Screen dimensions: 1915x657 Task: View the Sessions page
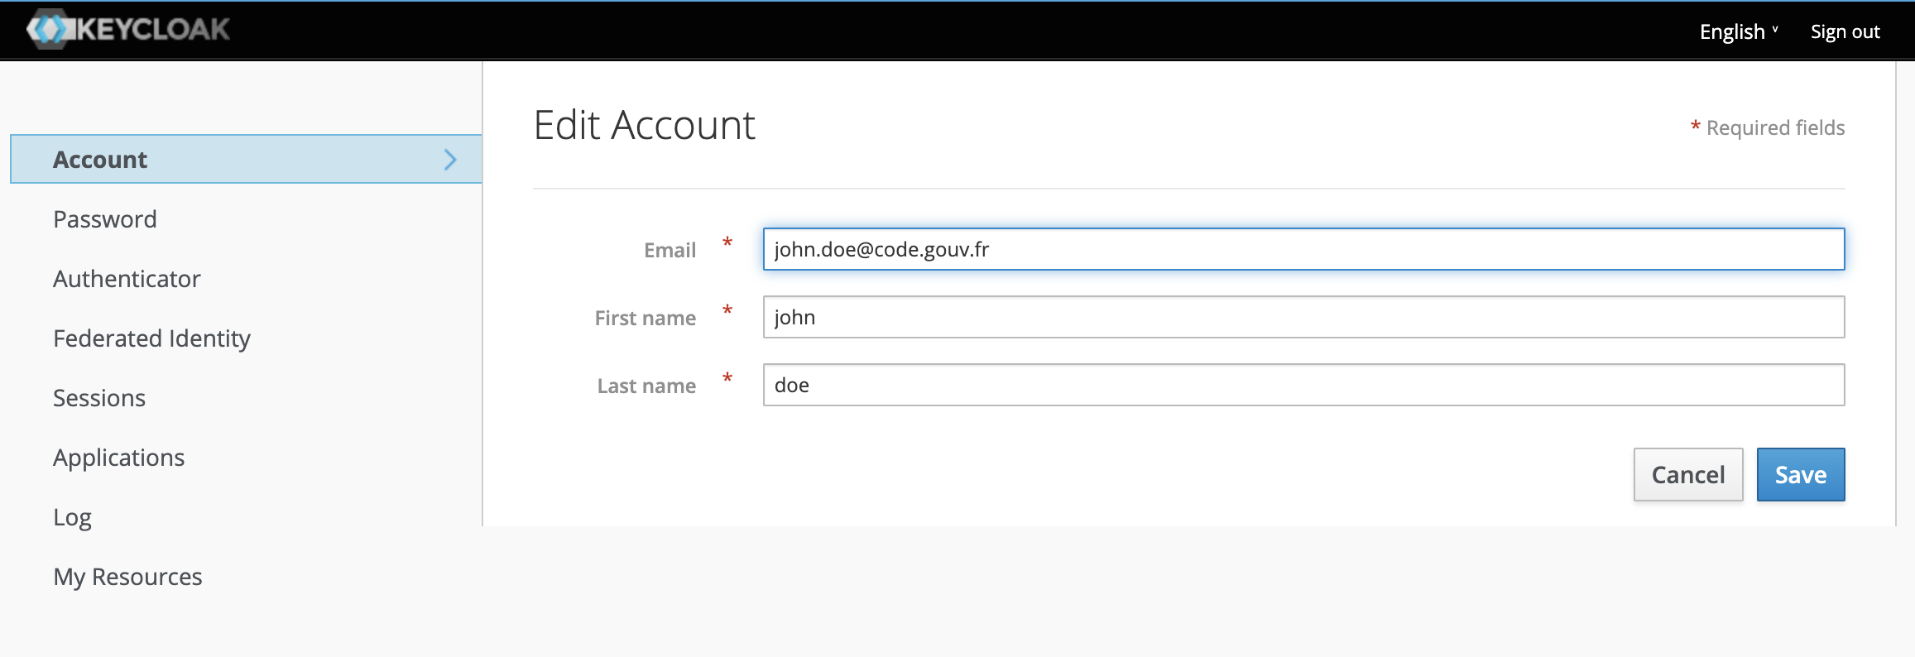pyautogui.click(x=99, y=398)
